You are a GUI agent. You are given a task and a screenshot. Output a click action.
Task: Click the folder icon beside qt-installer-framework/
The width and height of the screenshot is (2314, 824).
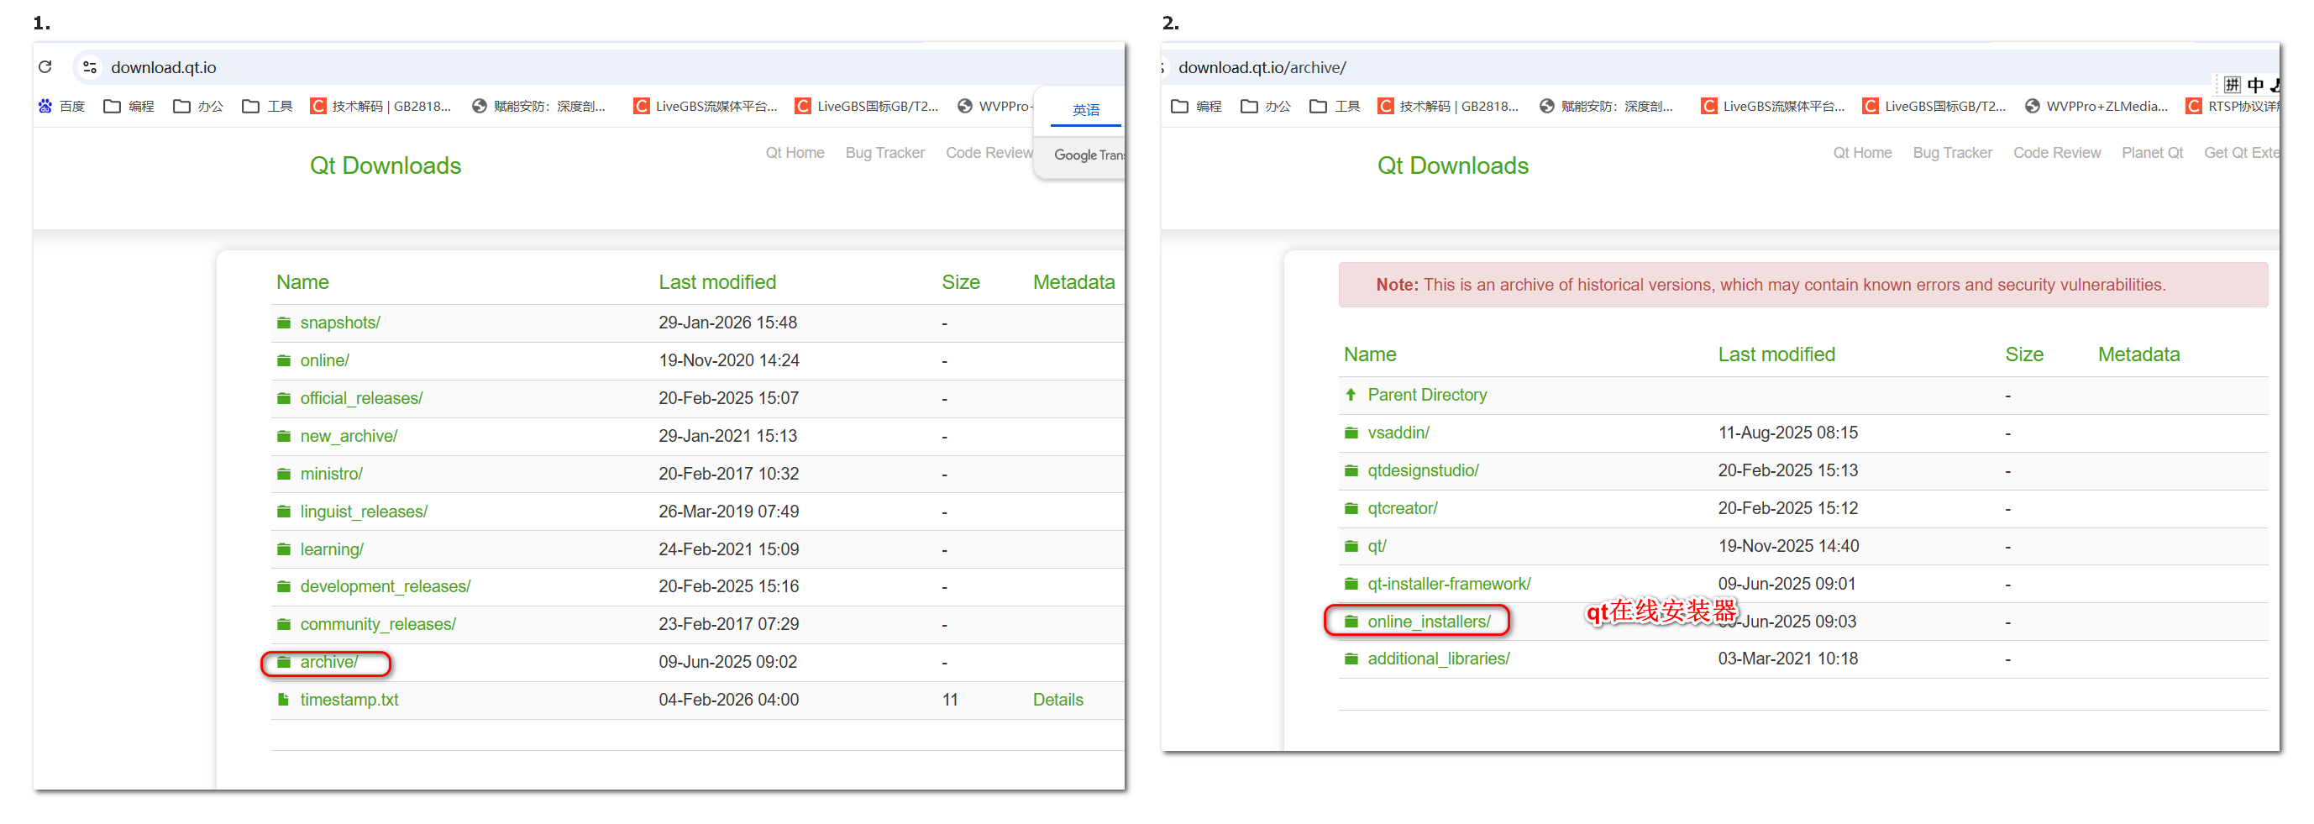point(1351,584)
